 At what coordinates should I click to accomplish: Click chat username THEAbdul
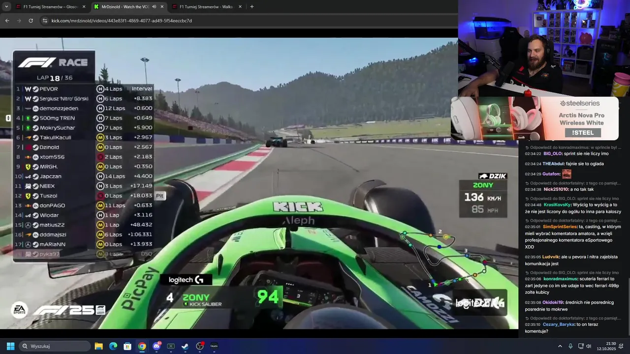click(553, 164)
